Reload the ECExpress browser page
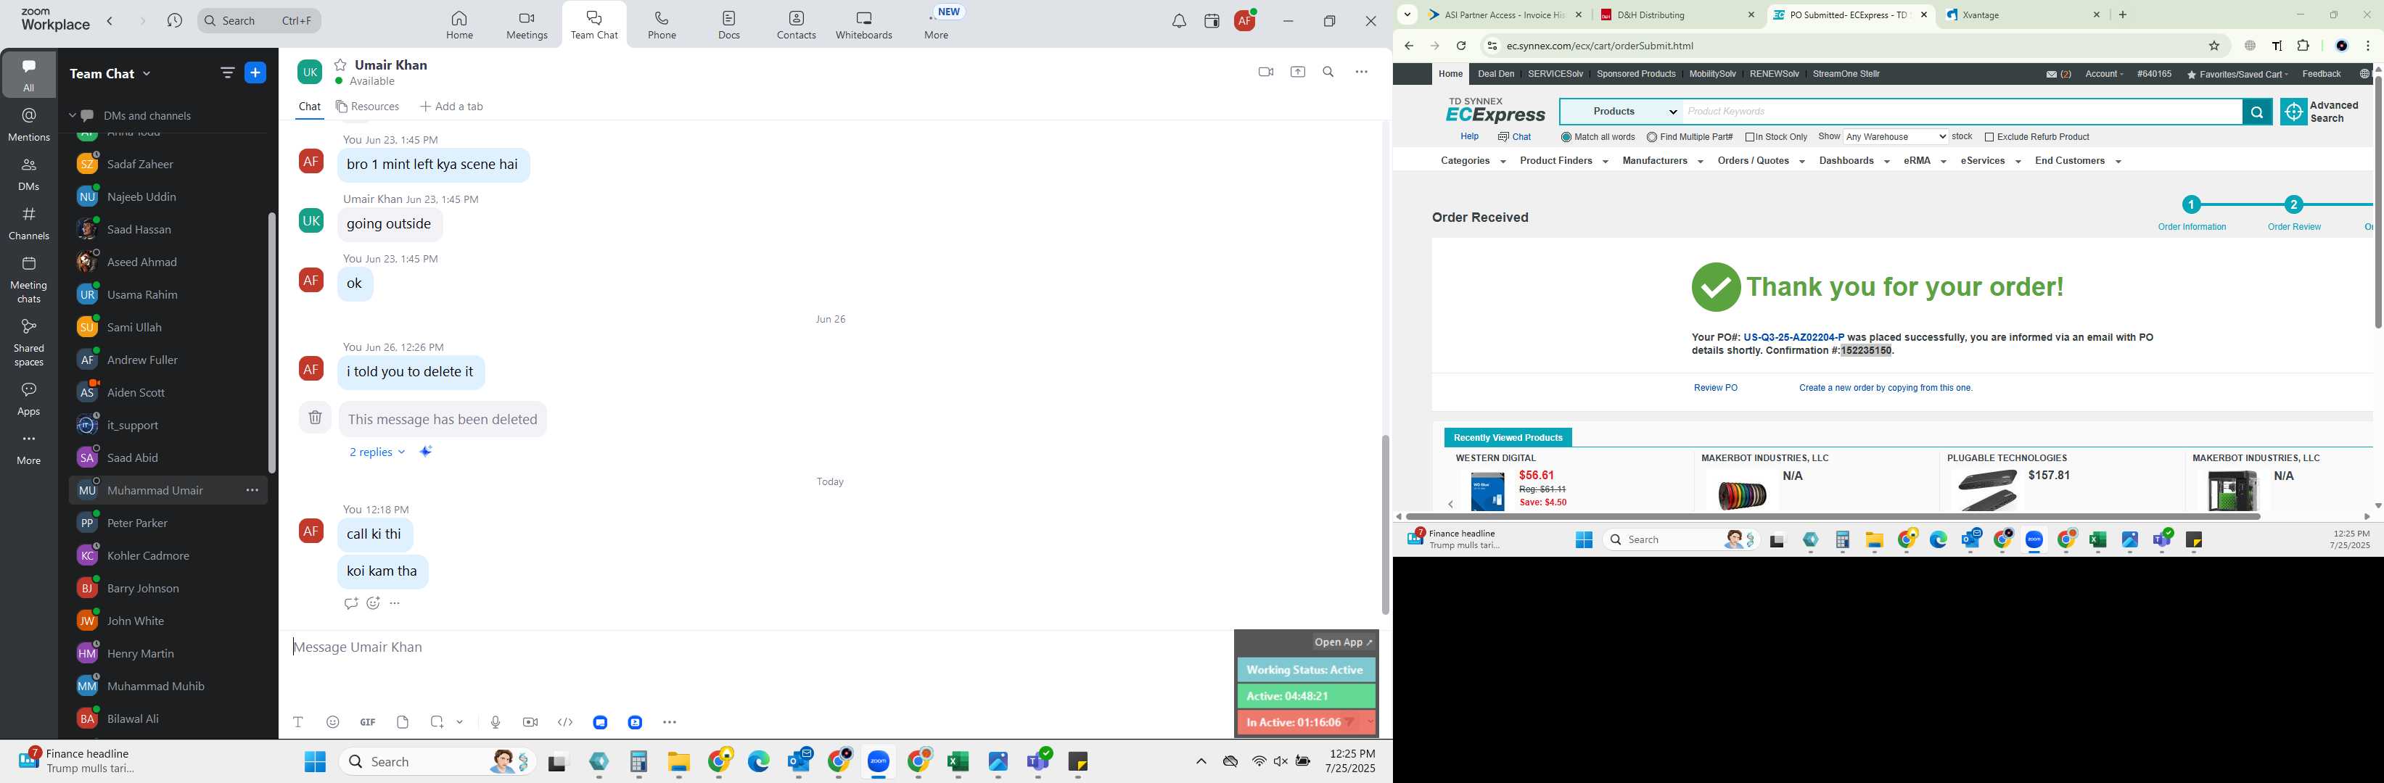The width and height of the screenshot is (2384, 783). (x=1460, y=46)
